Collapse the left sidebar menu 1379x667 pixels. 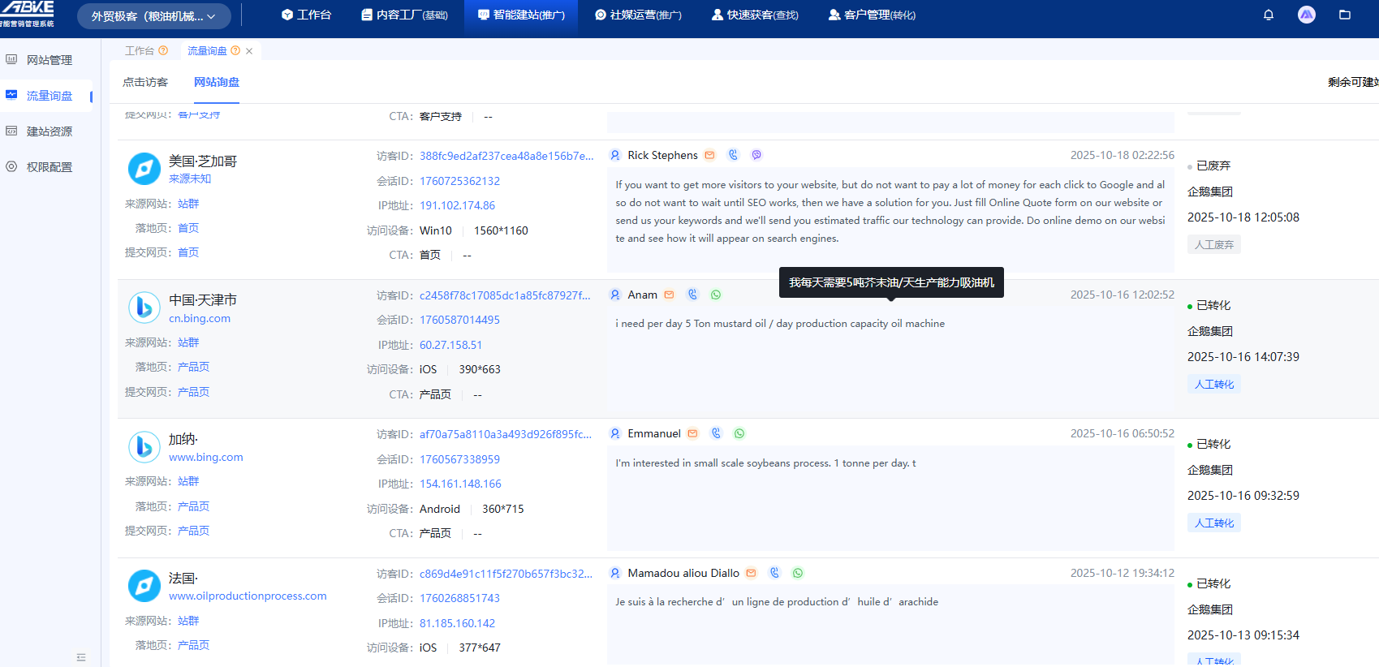(81, 657)
